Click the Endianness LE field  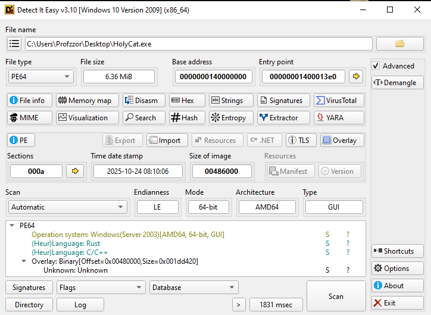coord(158,207)
